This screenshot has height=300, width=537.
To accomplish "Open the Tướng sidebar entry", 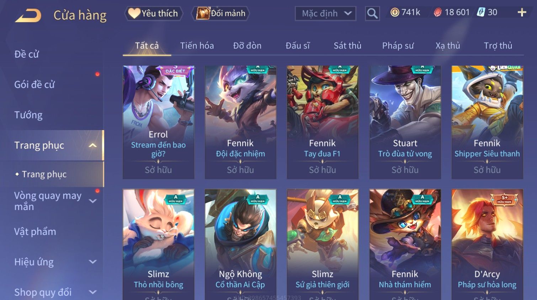I will click(x=28, y=115).
